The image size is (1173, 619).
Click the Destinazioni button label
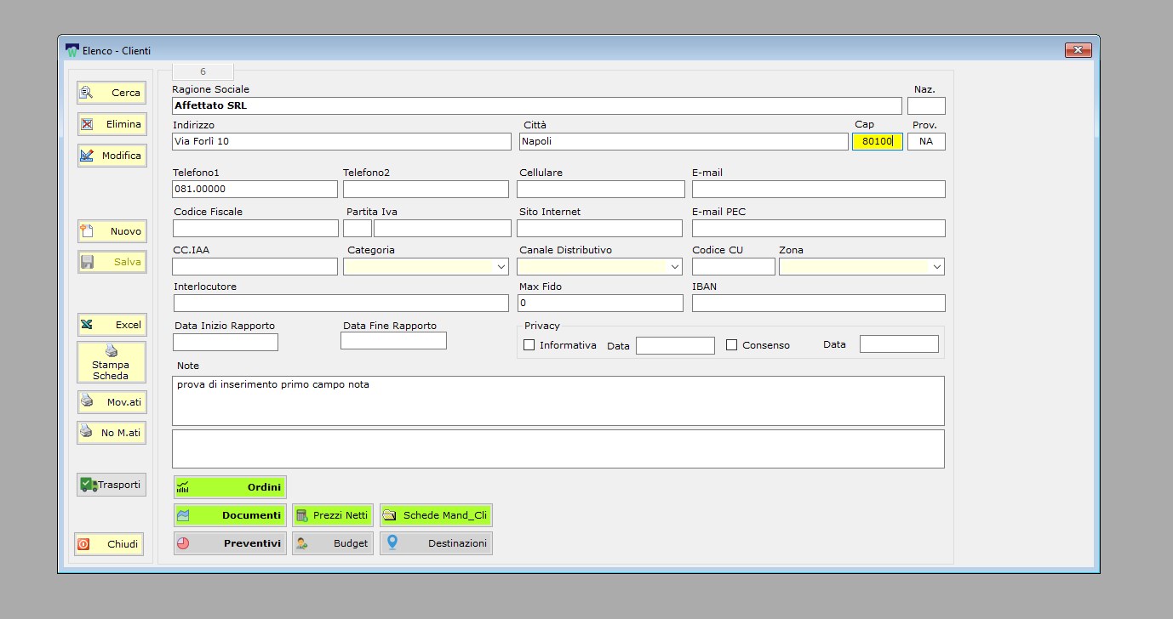(457, 543)
